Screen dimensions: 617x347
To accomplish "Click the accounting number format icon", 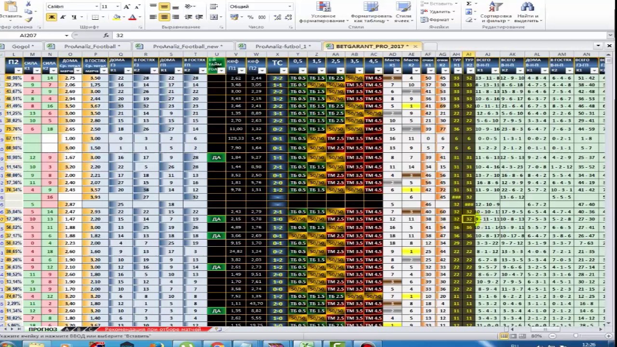I will tap(234, 17).
